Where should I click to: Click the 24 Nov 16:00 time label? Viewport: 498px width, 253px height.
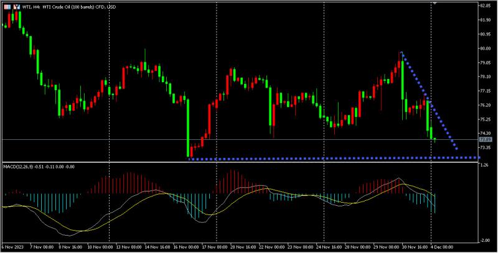331,247
